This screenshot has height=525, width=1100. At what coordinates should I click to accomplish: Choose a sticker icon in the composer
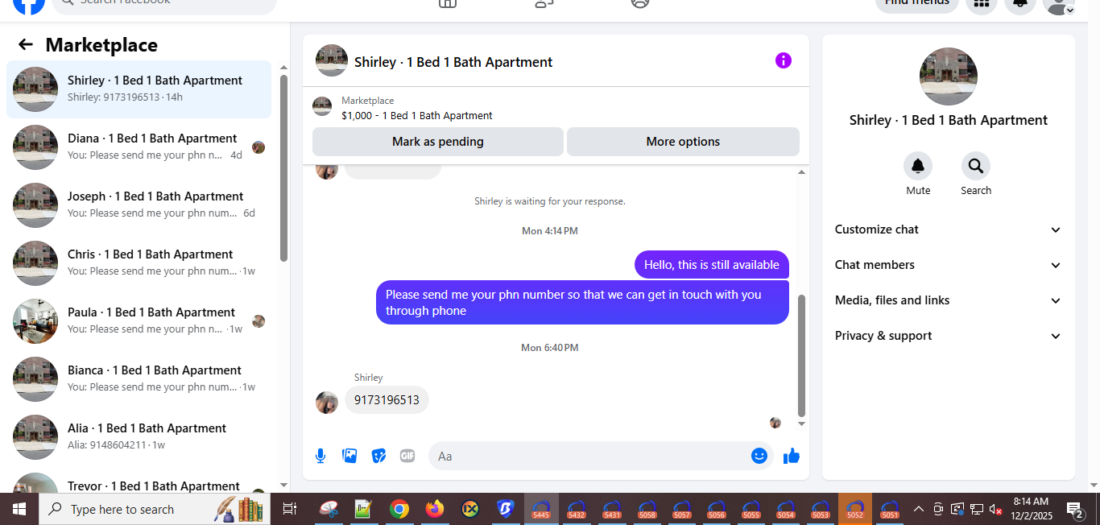pos(378,456)
